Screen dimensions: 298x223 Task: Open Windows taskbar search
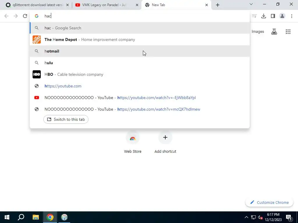[x=21, y=217]
